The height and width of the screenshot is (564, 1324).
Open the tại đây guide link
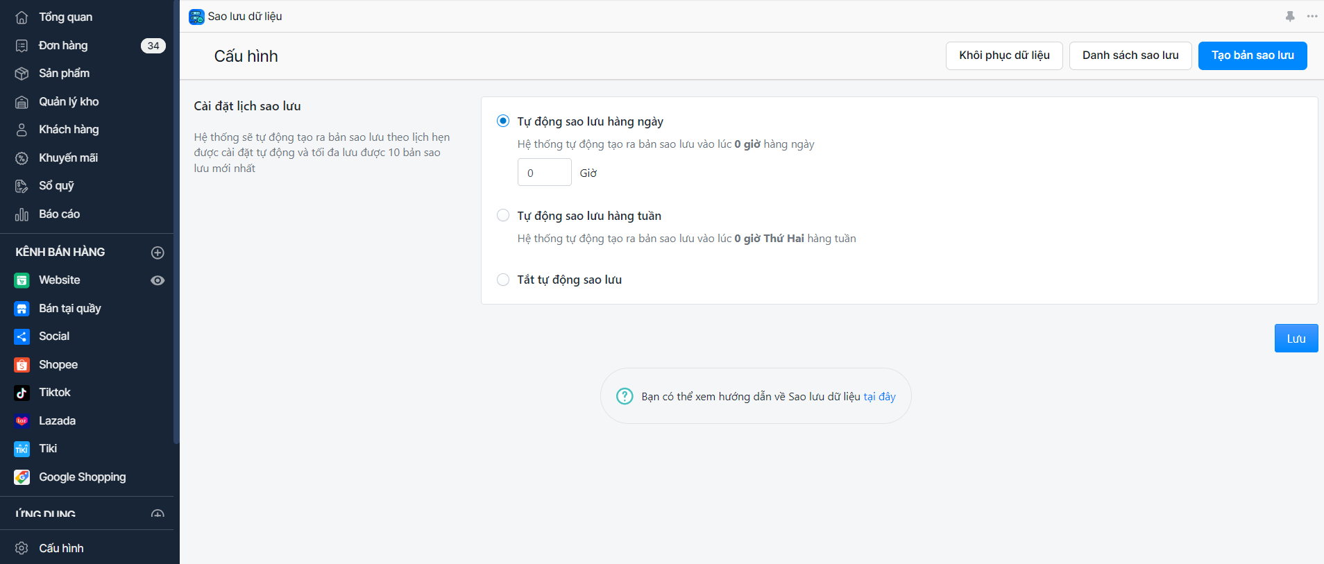(x=879, y=397)
